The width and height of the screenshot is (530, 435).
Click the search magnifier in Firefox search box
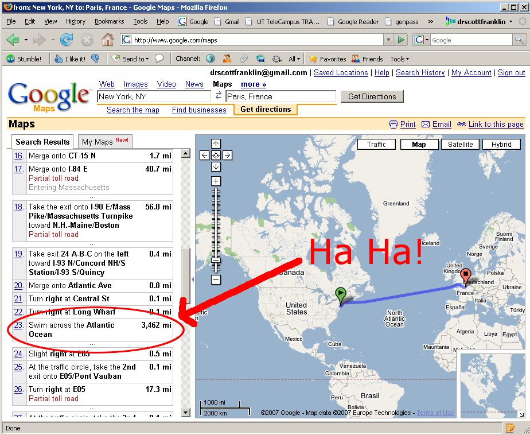pyautogui.click(x=519, y=40)
